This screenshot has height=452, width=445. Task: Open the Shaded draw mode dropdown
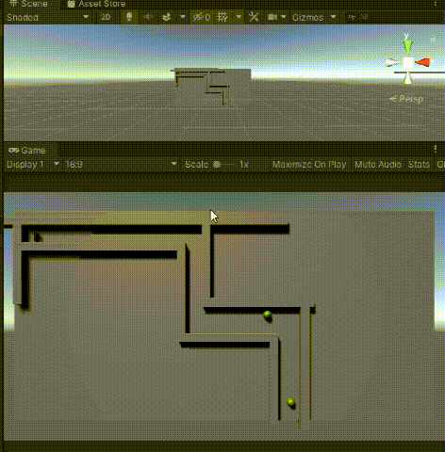48,17
